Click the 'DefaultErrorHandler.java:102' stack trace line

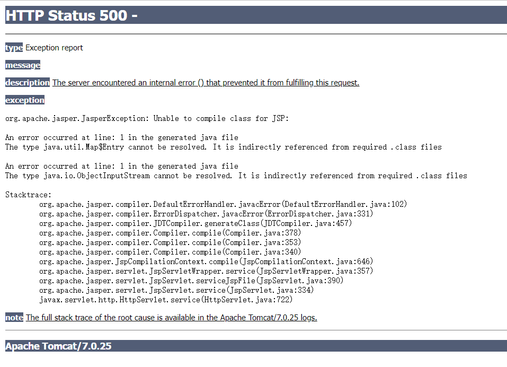coord(223,204)
